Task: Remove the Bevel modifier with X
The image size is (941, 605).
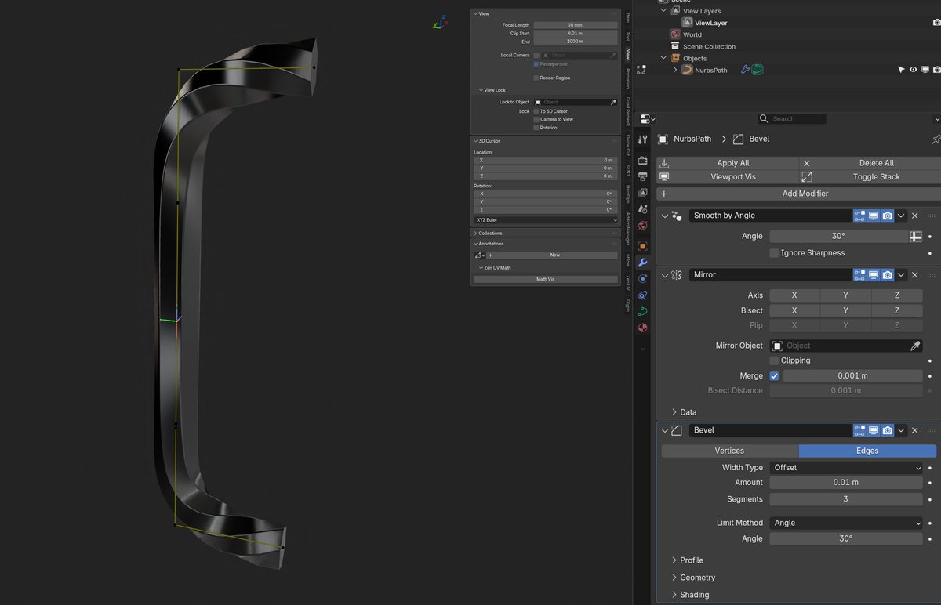Action: point(914,430)
